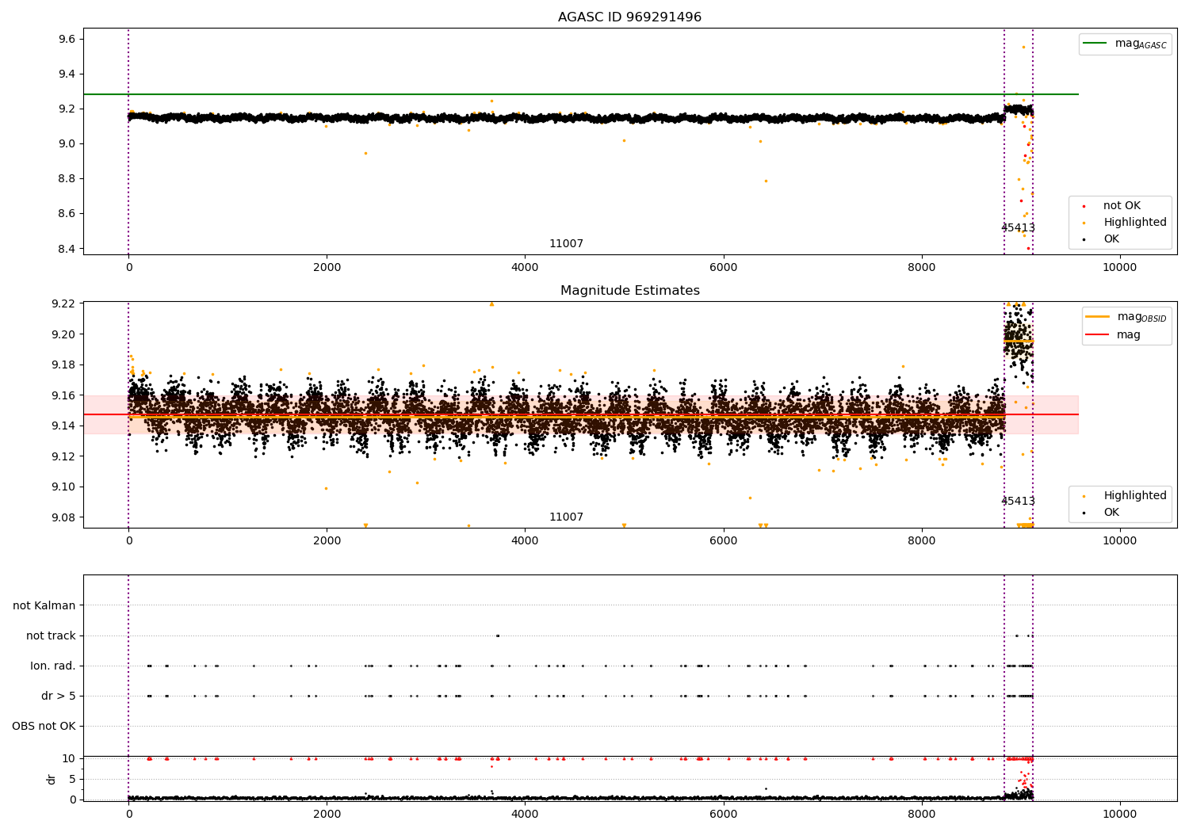Screen dimensions: 1189x832
Task: Click the '11007' label in the top plot
Action: pos(566,244)
